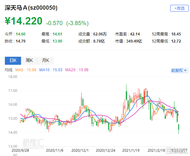Image resolution: width=190 pixels, height=156 pixels.
Task: Click the MA10 : 15.03 indicator label
Action: pyautogui.click(x=51, y=70)
